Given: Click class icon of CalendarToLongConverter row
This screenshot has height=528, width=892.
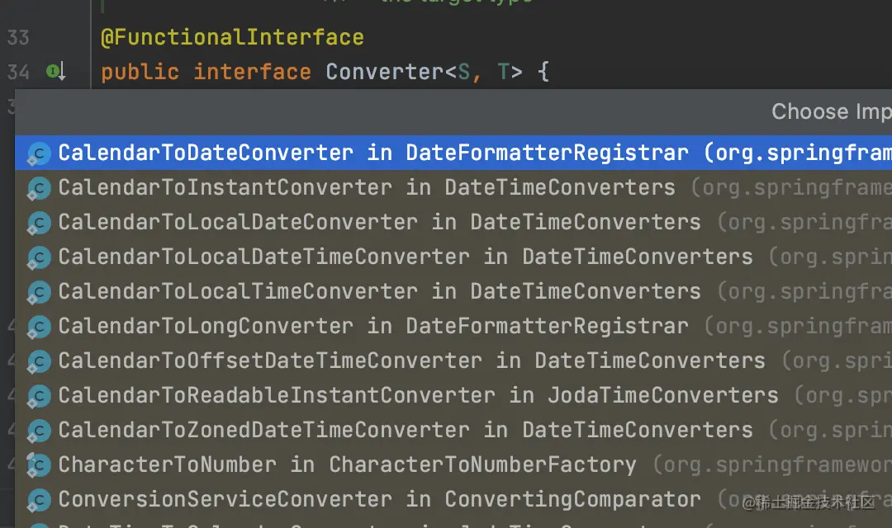Looking at the screenshot, I should click(x=39, y=327).
